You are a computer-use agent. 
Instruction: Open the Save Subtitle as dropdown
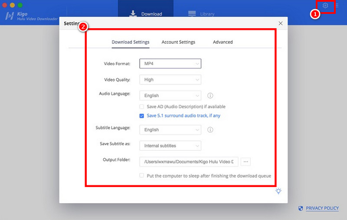click(x=170, y=146)
